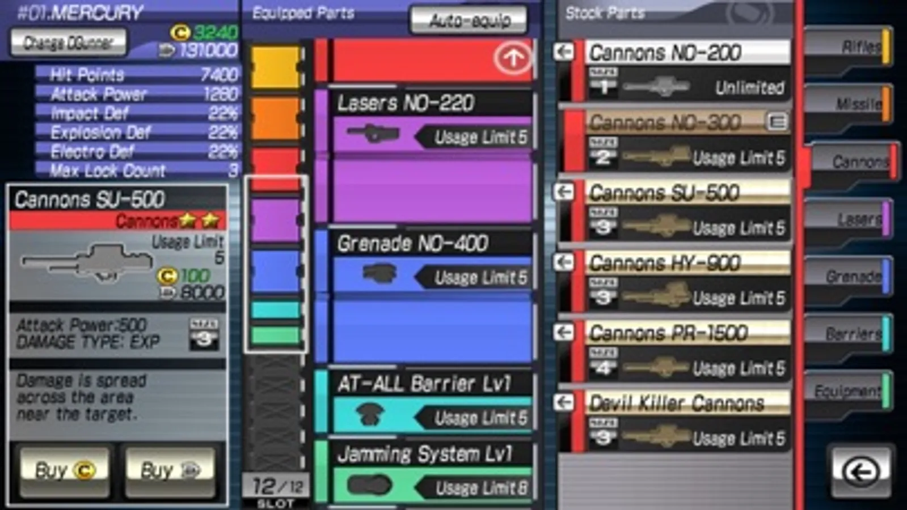Screen dimensions: 907x510
Task: Click the Attack Power stat row
Action: pos(137,93)
